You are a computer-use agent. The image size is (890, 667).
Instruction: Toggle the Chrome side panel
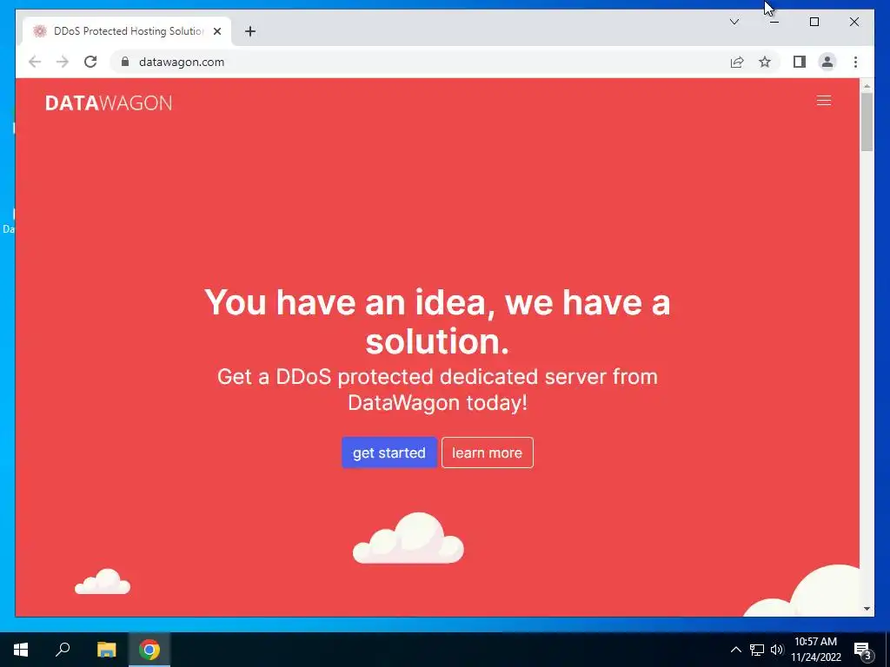[800, 62]
